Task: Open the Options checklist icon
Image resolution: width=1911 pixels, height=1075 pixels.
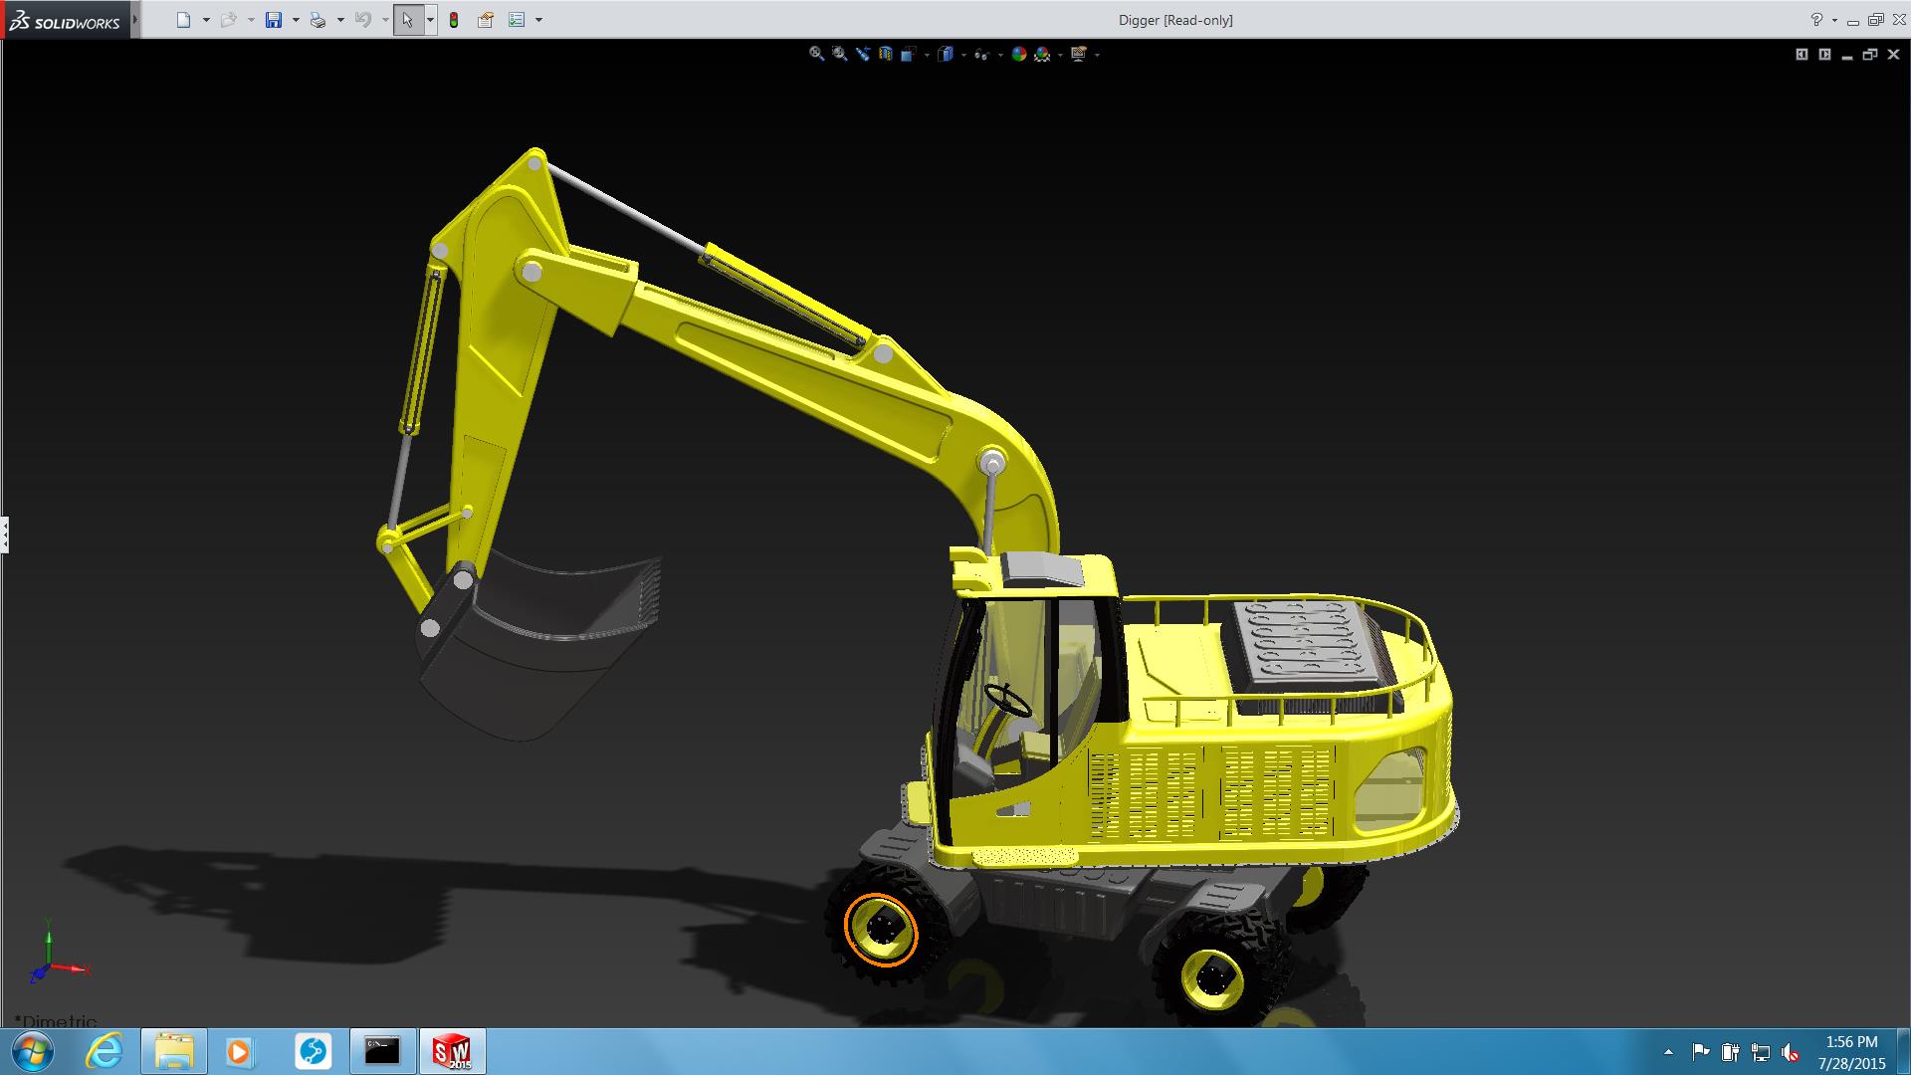Action: [x=517, y=20]
